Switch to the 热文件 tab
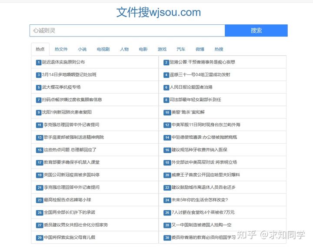 click(61, 49)
